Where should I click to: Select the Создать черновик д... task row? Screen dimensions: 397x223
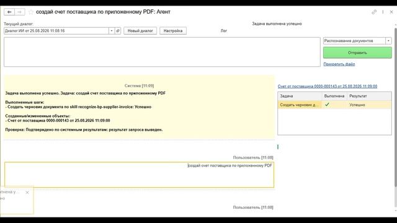(334, 105)
